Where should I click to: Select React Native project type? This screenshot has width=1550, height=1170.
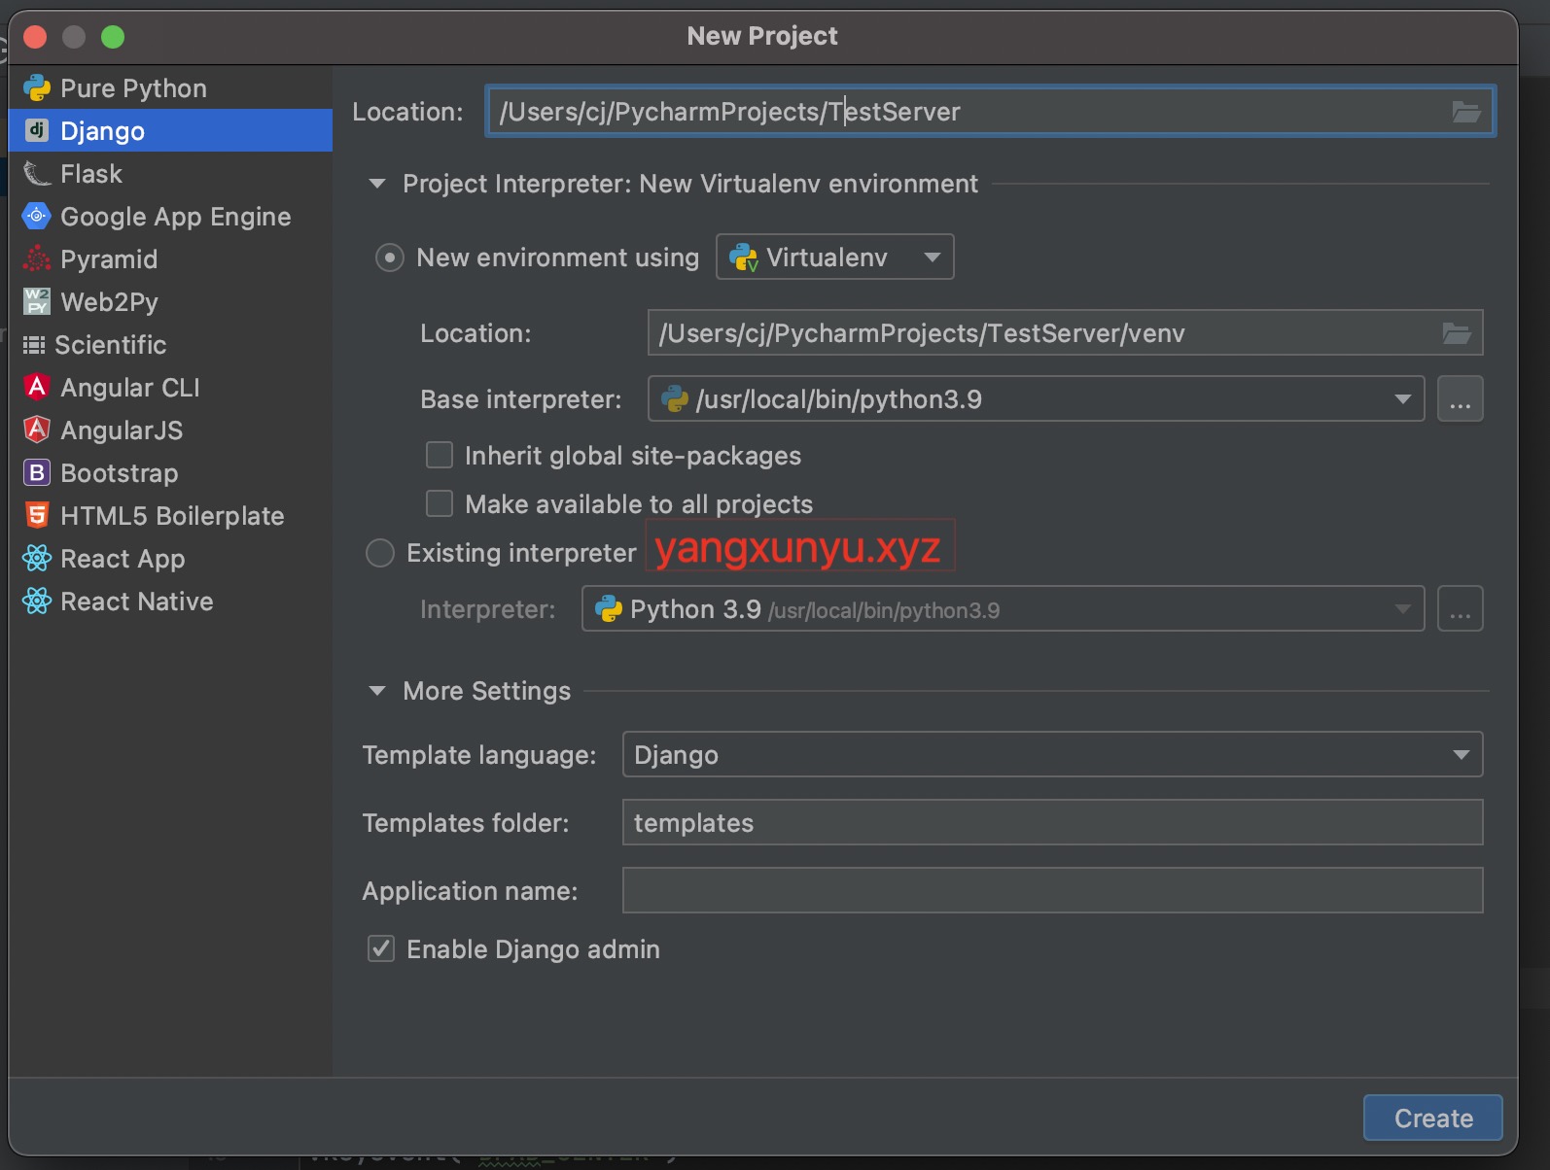click(x=171, y=601)
